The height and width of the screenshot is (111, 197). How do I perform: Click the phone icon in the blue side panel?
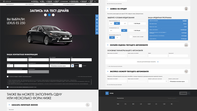[x=97, y=23]
